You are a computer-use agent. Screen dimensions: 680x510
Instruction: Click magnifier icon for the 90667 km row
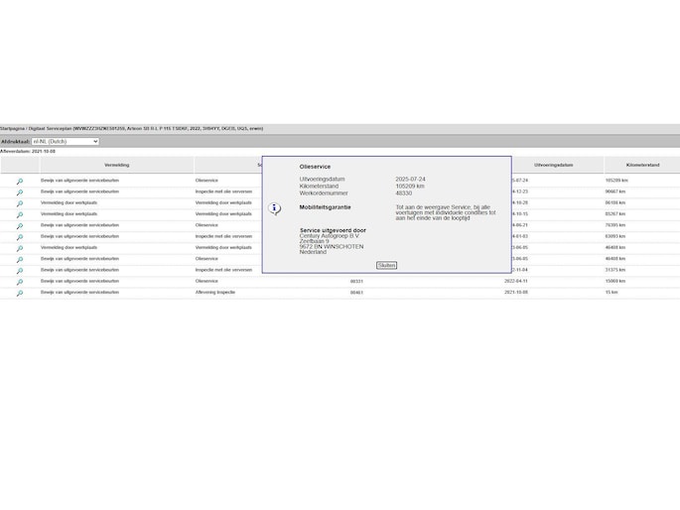(19, 191)
